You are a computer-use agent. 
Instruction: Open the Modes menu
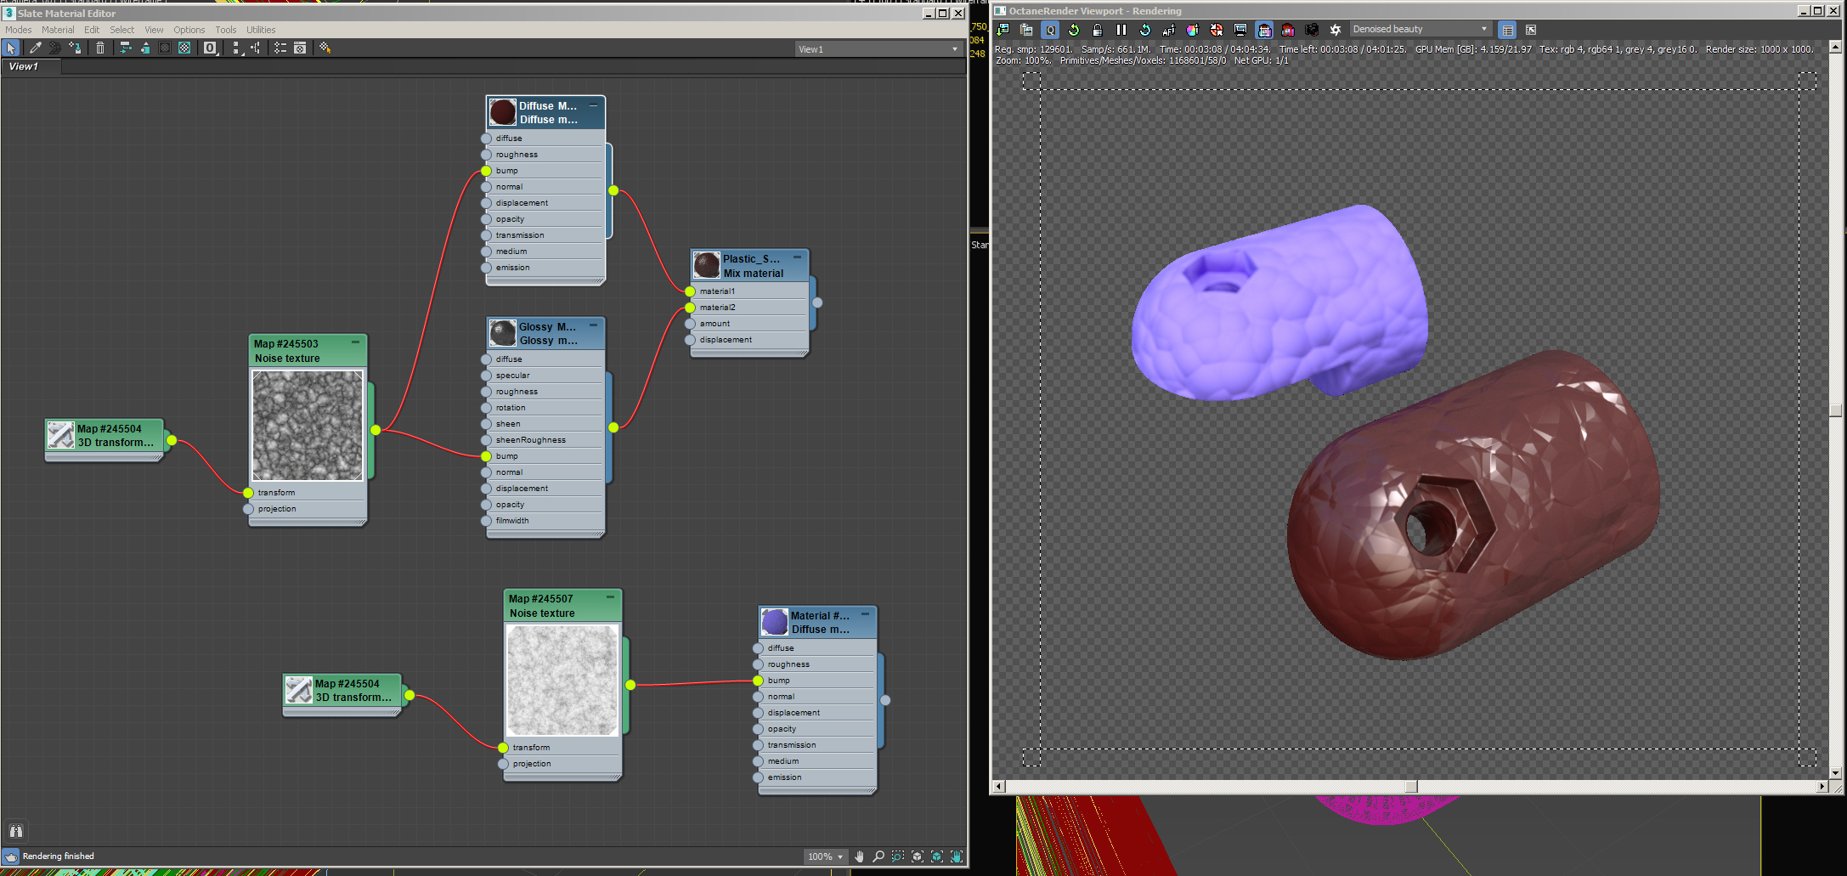tap(19, 30)
